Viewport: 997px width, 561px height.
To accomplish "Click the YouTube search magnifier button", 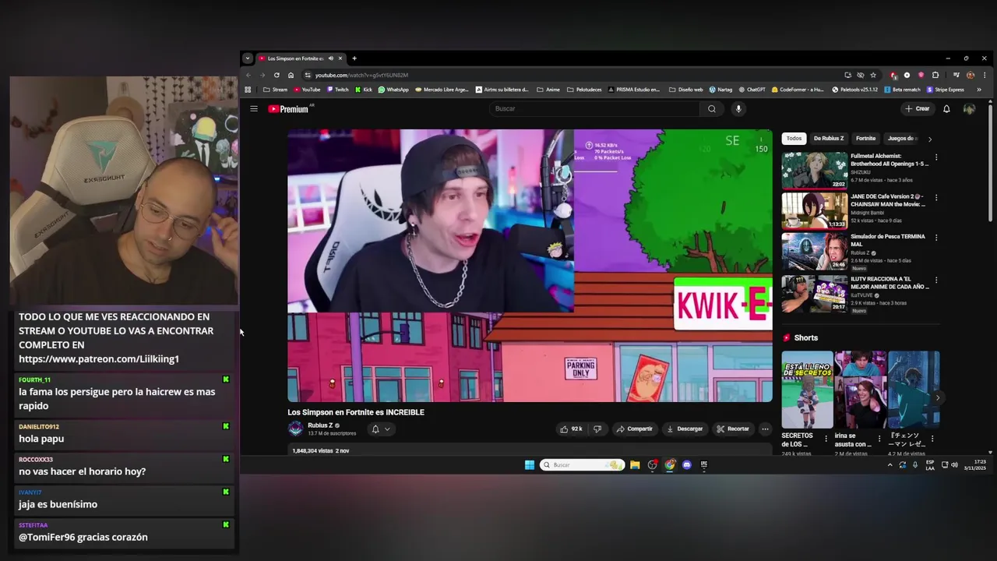I will (x=711, y=109).
